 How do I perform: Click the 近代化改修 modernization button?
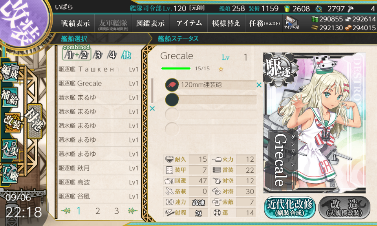click(x=290, y=208)
